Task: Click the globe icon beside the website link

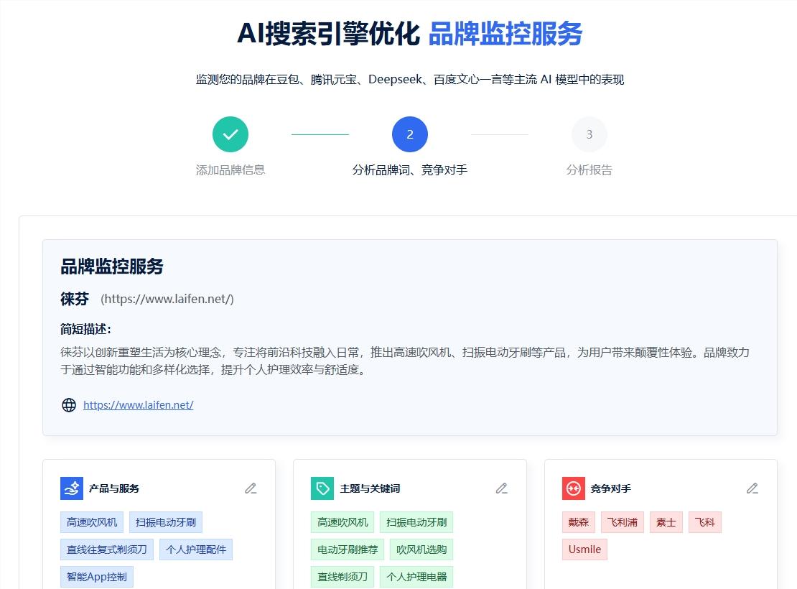Action: click(x=69, y=405)
